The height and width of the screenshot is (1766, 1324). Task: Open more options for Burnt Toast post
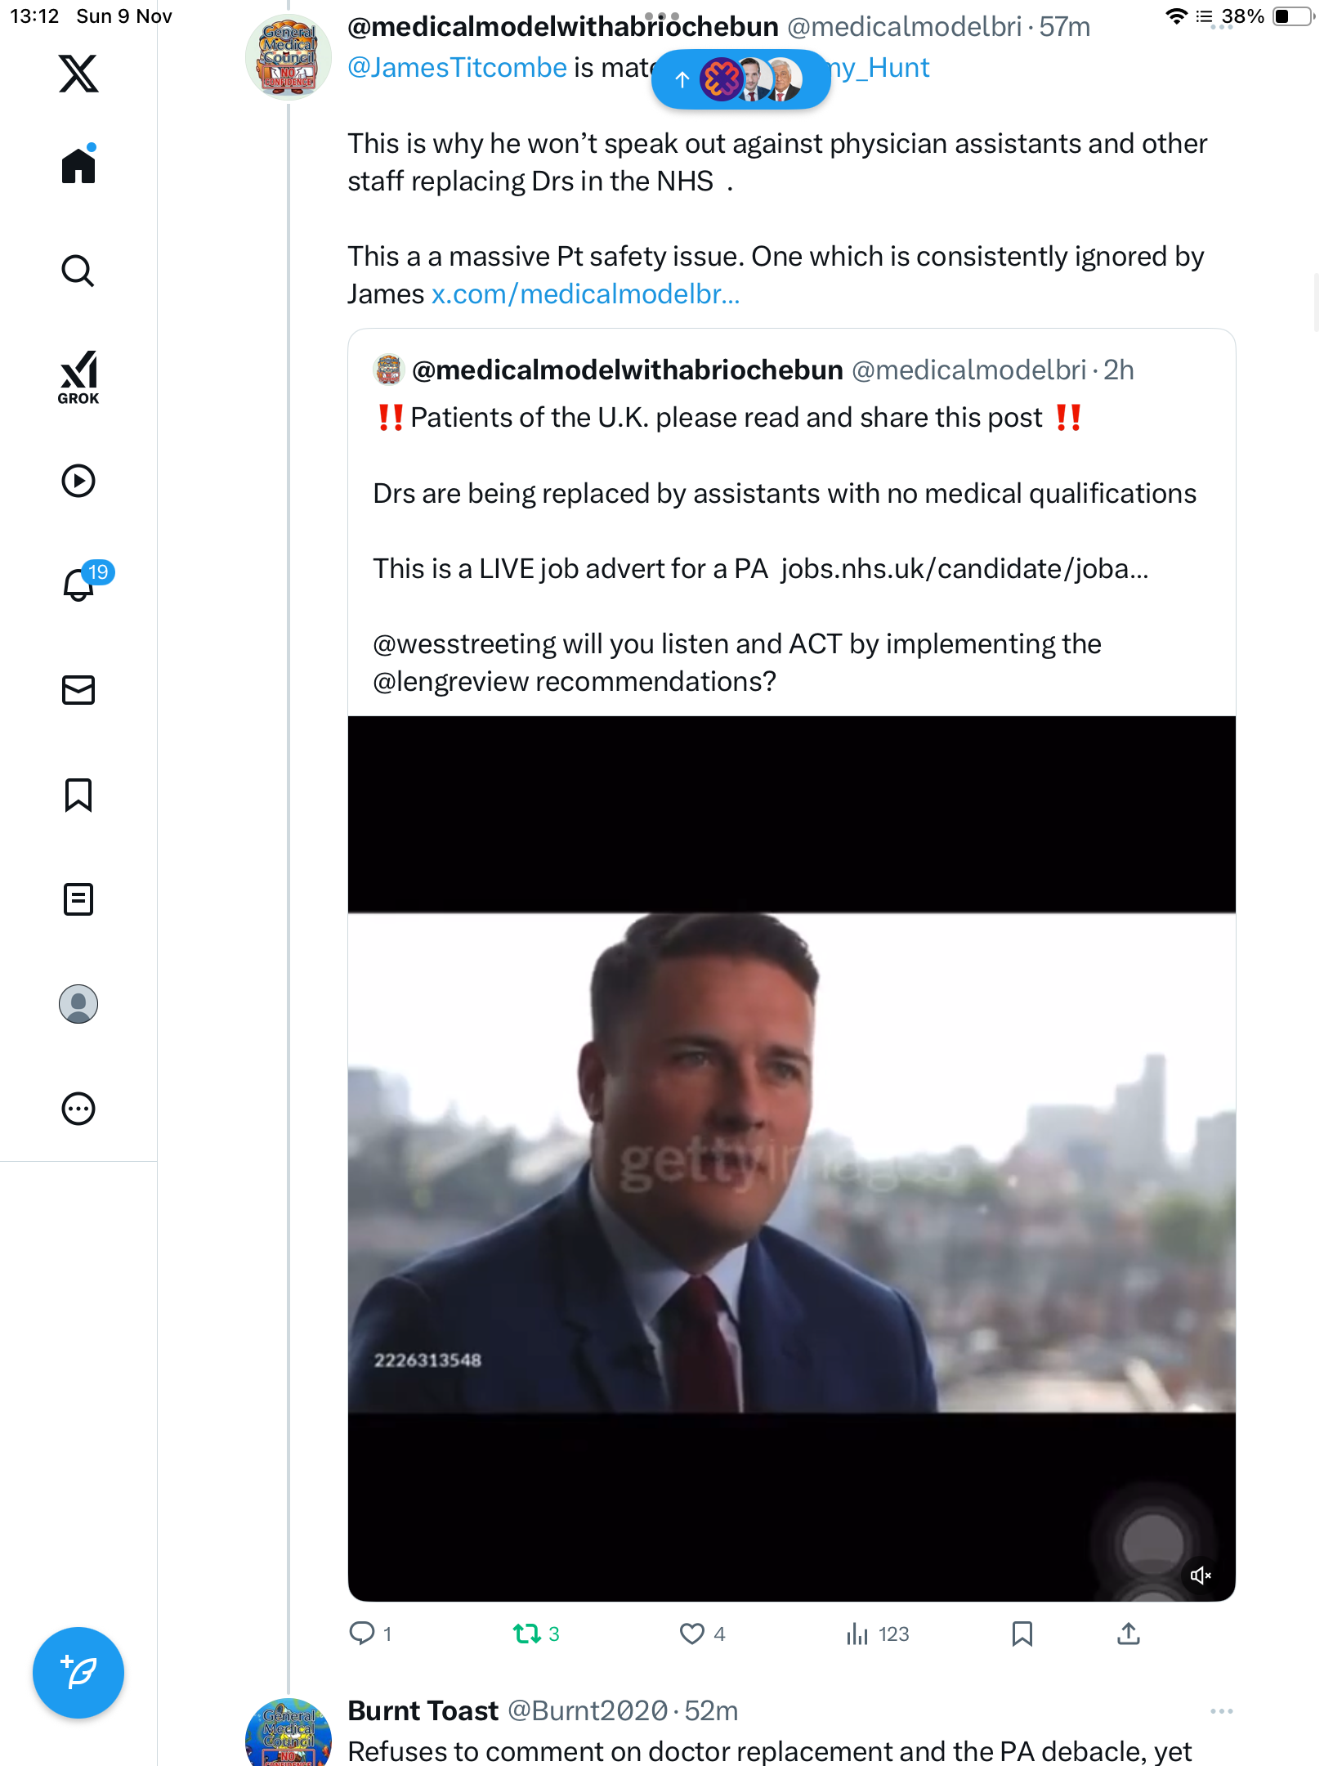pos(1221,1710)
